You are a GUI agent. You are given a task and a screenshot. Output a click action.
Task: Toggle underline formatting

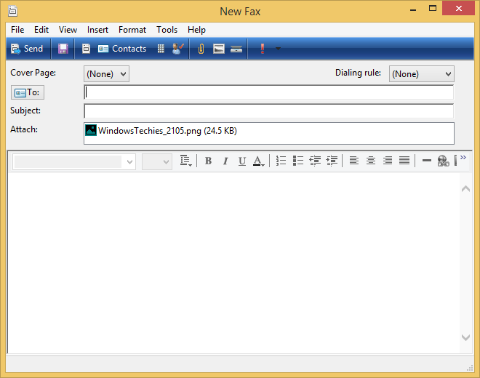[242, 161]
